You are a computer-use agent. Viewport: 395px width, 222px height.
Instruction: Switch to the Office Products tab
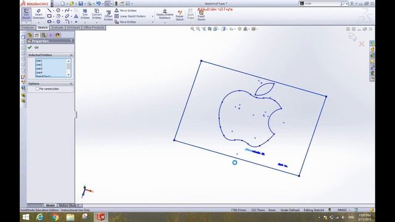[x=94, y=27]
